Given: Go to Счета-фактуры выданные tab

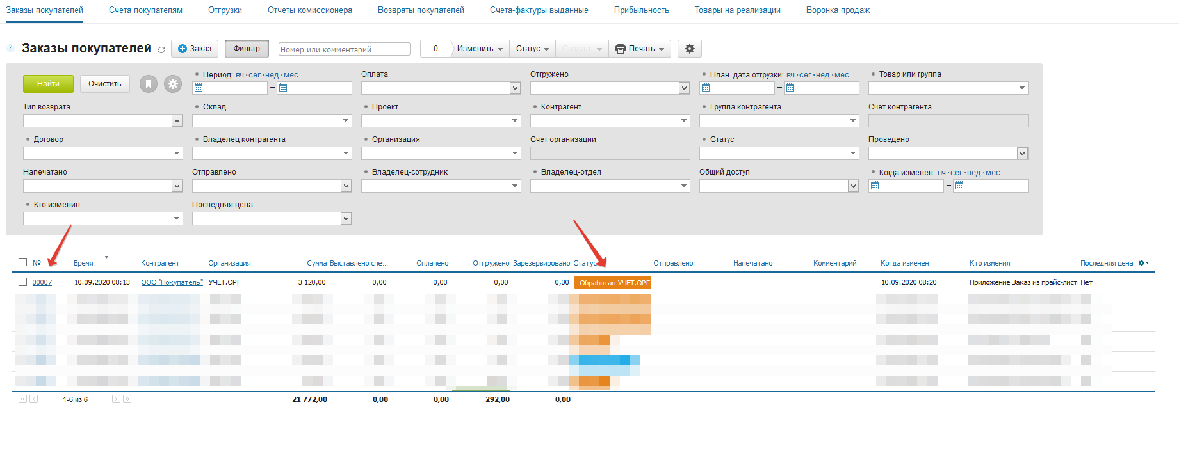Looking at the screenshot, I should tap(539, 10).
